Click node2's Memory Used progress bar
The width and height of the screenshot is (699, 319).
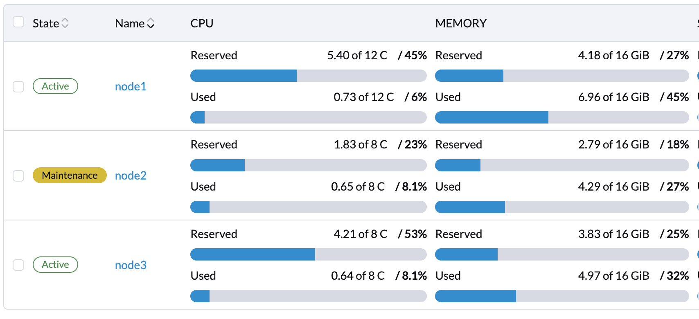click(x=562, y=207)
